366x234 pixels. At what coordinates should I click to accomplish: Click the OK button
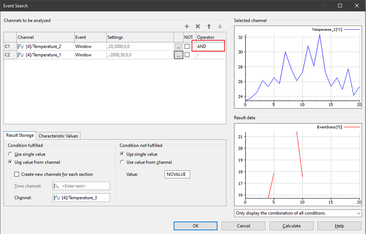(196, 226)
